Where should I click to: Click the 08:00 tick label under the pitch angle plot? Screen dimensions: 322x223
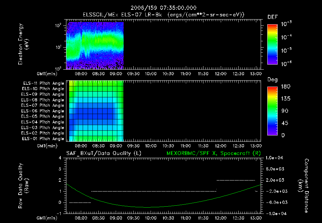click(x=81, y=146)
